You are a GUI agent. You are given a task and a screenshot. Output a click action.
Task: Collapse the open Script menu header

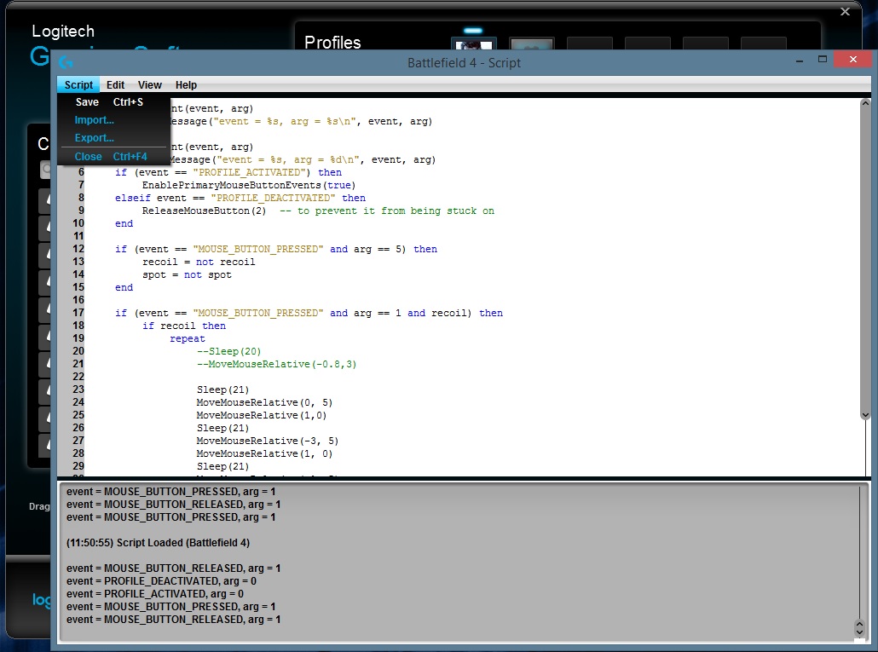coord(78,85)
